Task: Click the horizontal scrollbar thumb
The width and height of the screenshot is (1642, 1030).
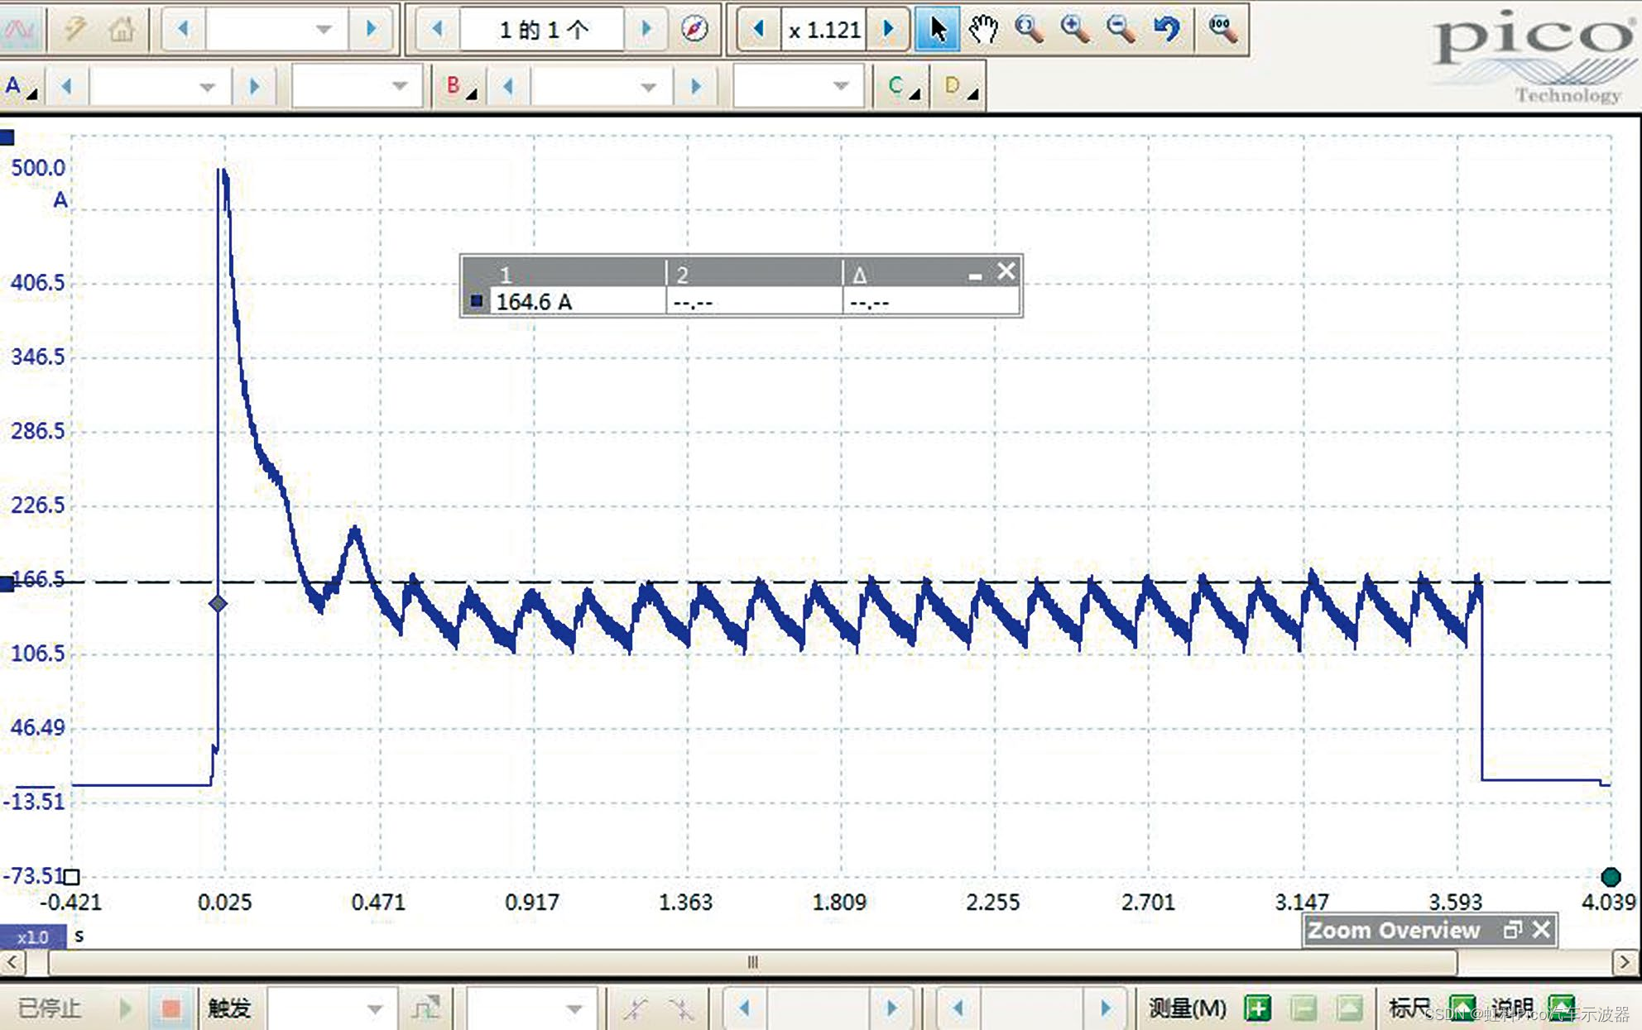Action: tap(752, 962)
